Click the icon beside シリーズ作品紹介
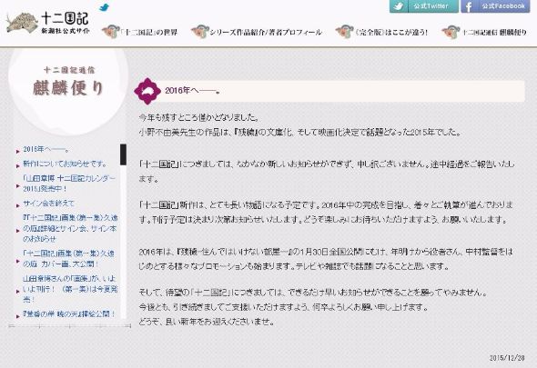The width and height of the screenshot is (537, 368). coord(200,32)
